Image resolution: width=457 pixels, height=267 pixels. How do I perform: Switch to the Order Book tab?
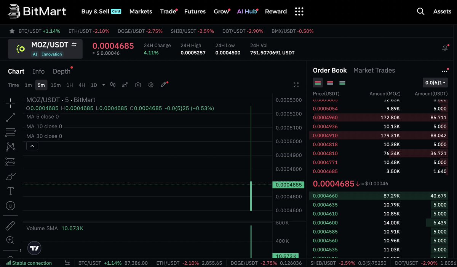[330, 70]
